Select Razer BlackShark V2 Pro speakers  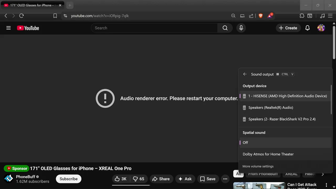pyautogui.click(x=285, y=119)
